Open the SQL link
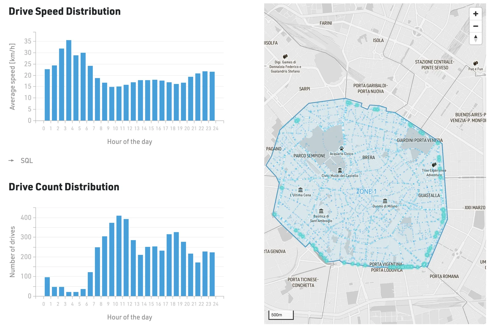 pyautogui.click(x=27, y=161)
